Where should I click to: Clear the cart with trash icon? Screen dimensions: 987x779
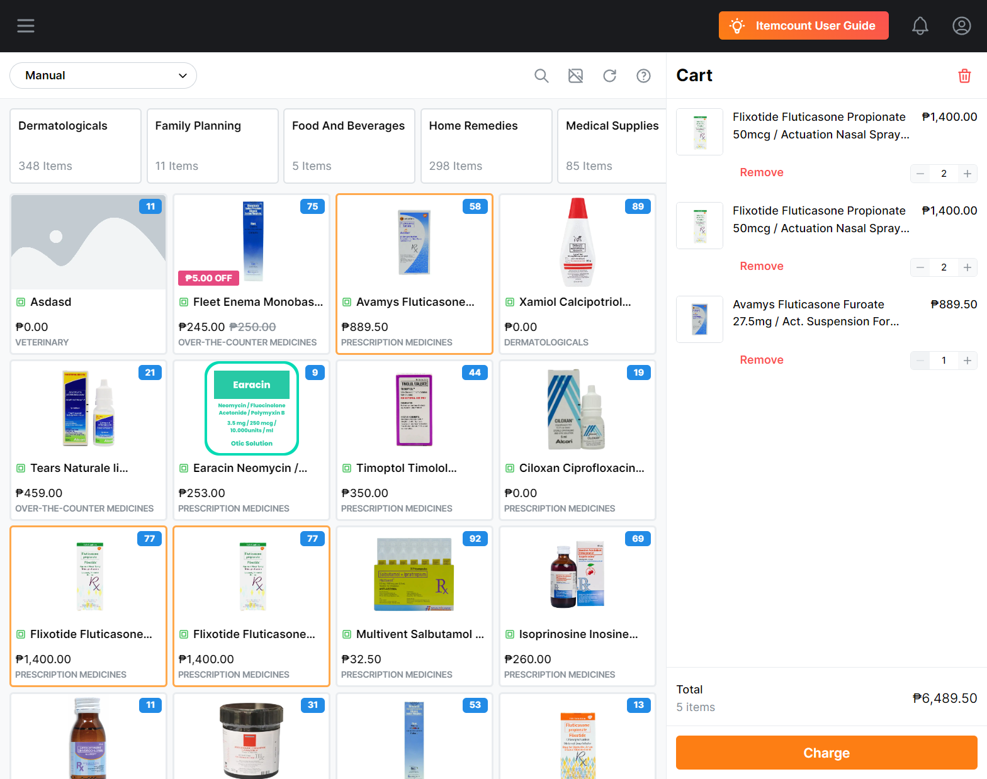964,76
